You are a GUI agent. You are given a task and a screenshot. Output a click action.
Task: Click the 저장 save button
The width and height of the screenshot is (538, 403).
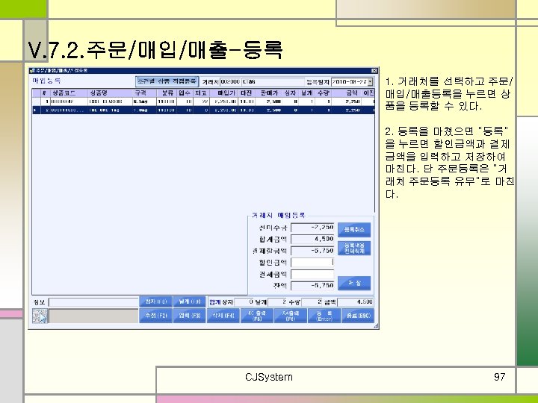[x=354, y=283]
